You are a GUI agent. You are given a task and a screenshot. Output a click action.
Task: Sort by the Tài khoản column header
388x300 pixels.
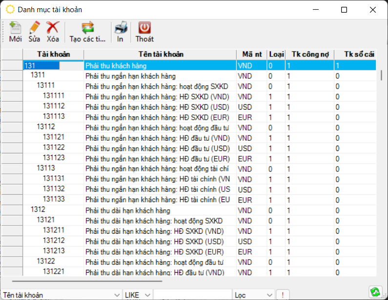pyautogui.click(x=53, y=54)
